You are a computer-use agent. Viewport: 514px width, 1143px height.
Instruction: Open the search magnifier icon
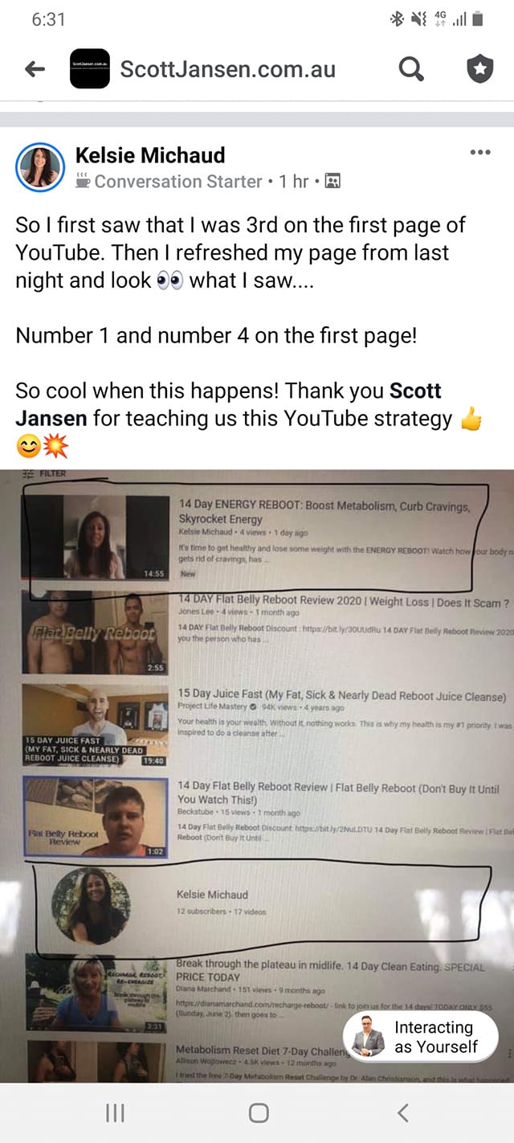(411, 70)
